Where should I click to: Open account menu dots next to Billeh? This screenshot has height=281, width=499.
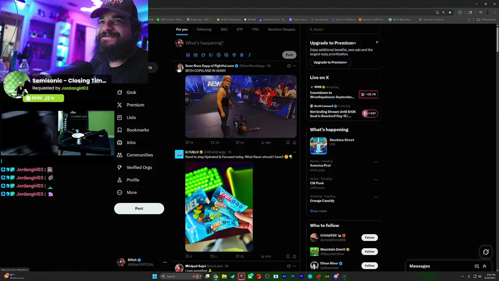pos(165,262)
